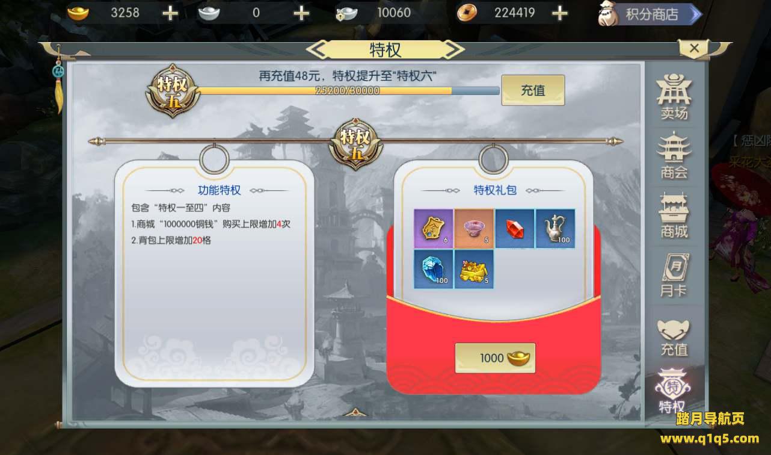Click the privilege recharge progress bar
This screenshot has height=455, width=771.
pyautogui.click(x=348, y=90)
